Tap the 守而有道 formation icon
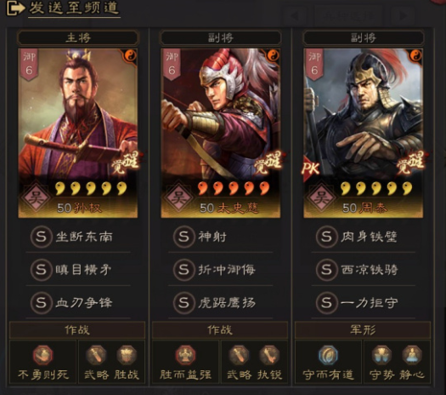The image size is (446, 395). 328,355
